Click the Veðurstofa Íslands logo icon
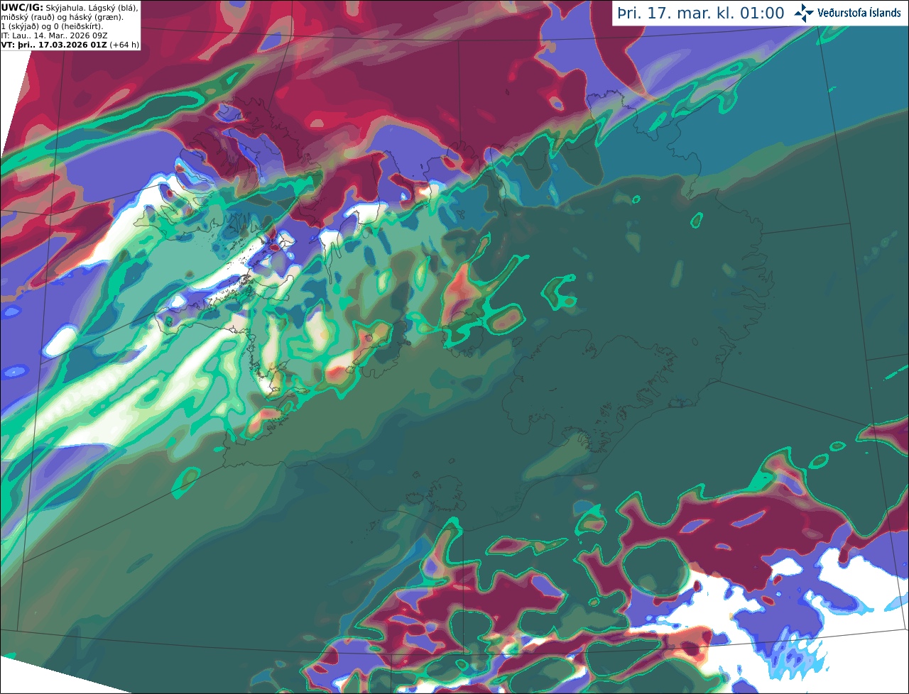Image resolution: width=909 pixels, height=694 pixels. 804,13
